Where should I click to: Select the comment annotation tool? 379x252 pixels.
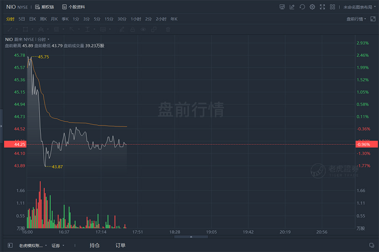[x=103, y=29]
